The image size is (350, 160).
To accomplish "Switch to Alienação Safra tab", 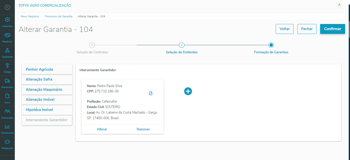I will (x=47, y=79).
